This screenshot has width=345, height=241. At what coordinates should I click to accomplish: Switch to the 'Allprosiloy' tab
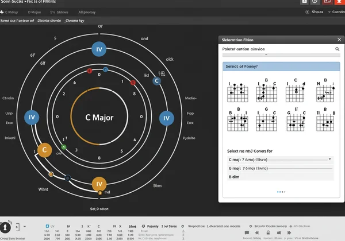[87, 12]
